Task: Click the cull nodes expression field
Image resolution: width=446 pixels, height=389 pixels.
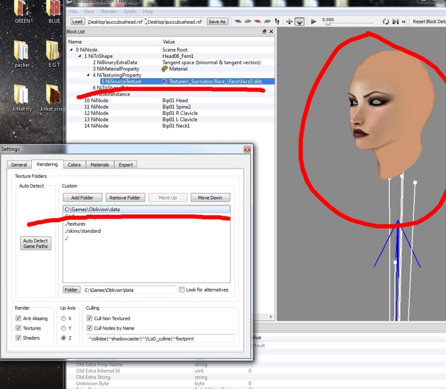Action: tap(161, 338)
